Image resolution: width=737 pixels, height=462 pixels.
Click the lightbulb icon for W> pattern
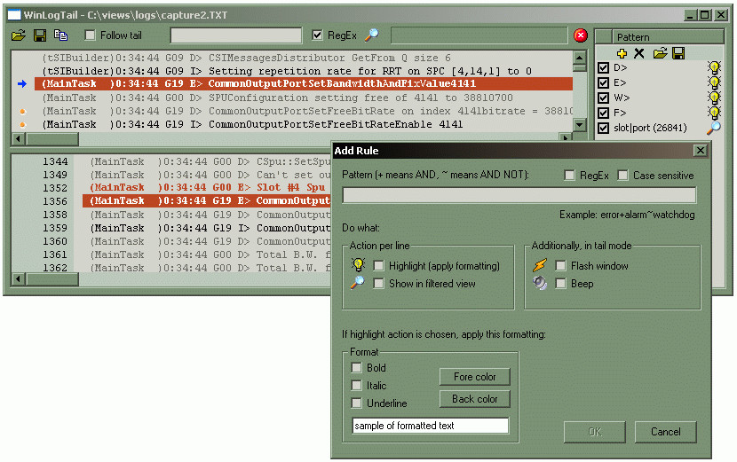[715, 98]
